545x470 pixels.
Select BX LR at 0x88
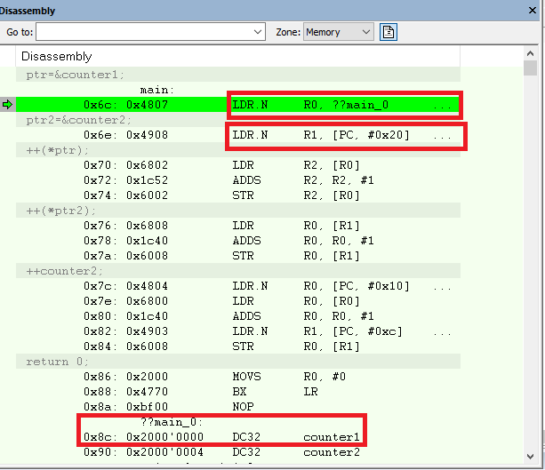[238, 392]
